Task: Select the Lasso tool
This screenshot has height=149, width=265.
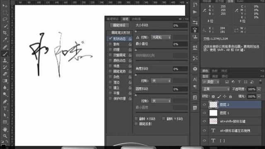Action: (x=5, y=19)
